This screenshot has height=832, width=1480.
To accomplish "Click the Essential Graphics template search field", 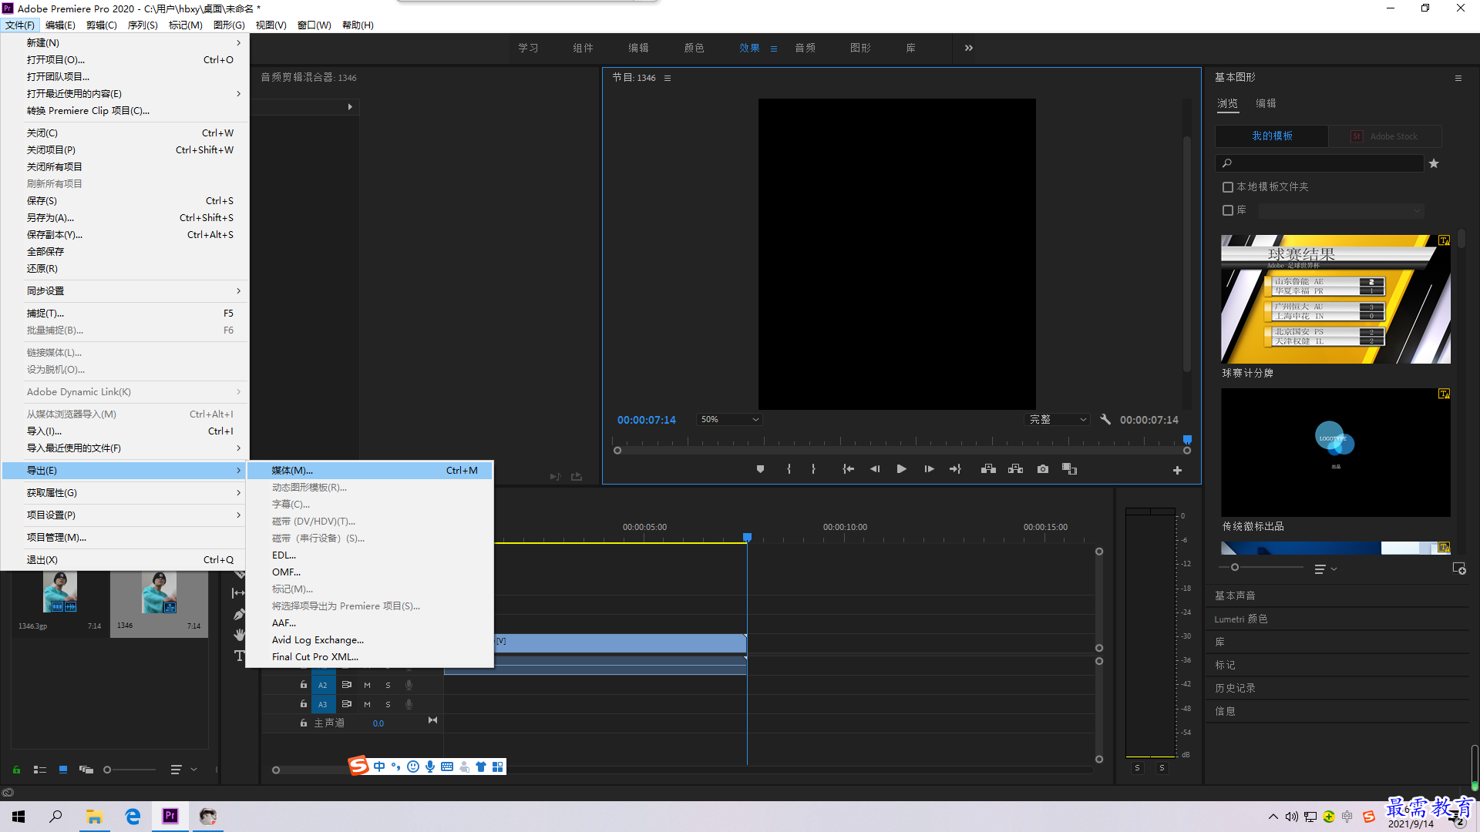I will 1320,163.
